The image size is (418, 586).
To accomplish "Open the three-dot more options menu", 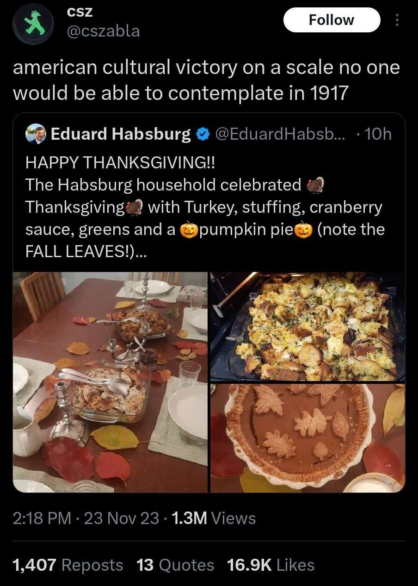I will [397, 20].
